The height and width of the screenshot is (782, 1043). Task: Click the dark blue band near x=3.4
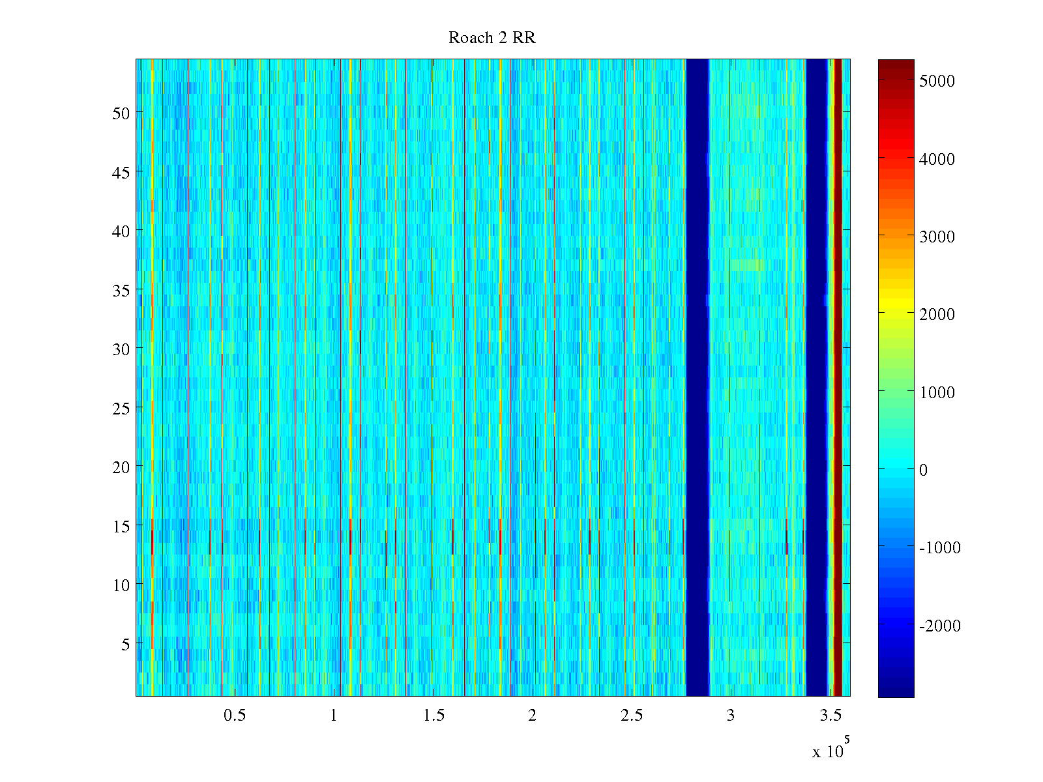tap(817, 378)
